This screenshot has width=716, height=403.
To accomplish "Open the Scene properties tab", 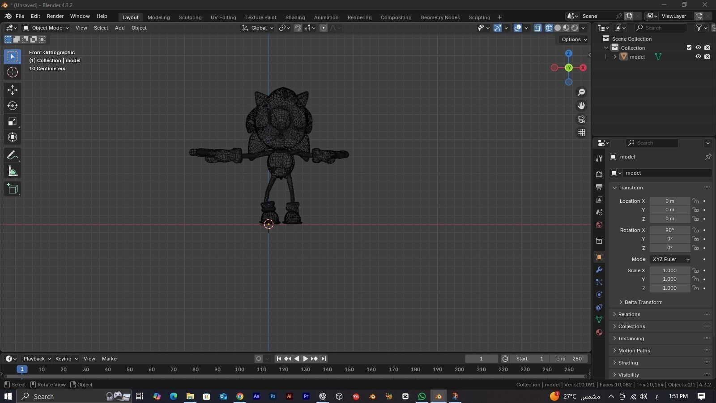I will click(x=599, y=212).
